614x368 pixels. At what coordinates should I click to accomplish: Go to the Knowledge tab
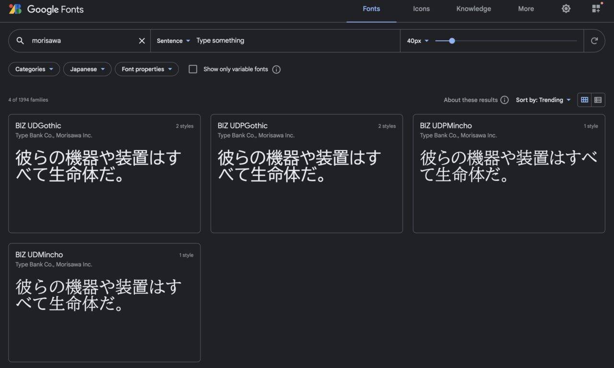click(x=473, y=9)
